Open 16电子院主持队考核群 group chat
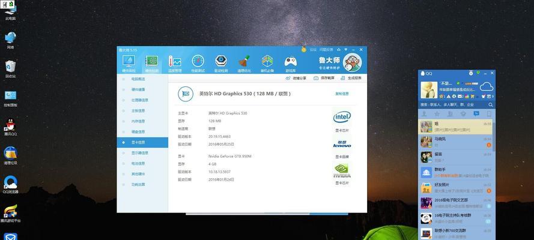The image size is (534, 240). 455,218
